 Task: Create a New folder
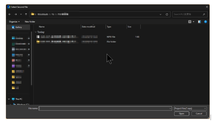pos(30,22)
